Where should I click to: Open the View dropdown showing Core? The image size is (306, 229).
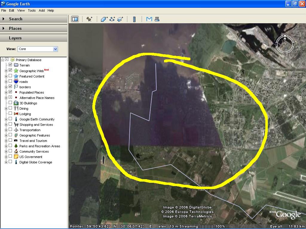point(38,49)
